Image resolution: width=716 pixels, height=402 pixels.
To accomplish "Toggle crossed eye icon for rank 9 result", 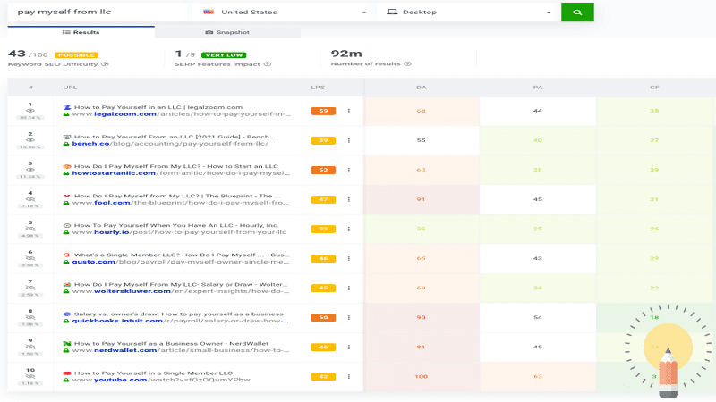I will click(30, 347).
